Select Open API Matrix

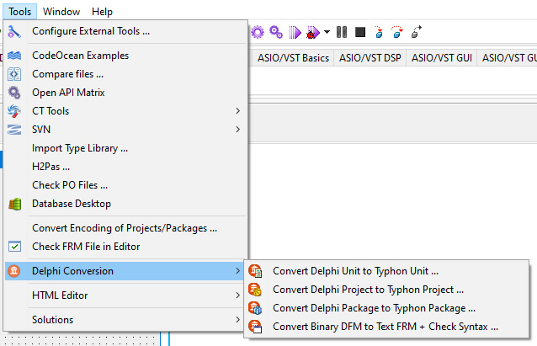tap(125, 93)
